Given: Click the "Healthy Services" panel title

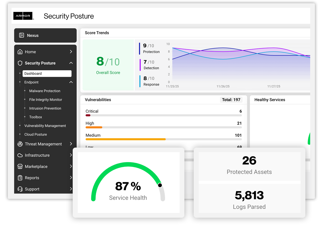Looking at the screenshot, I should (270, 100).
